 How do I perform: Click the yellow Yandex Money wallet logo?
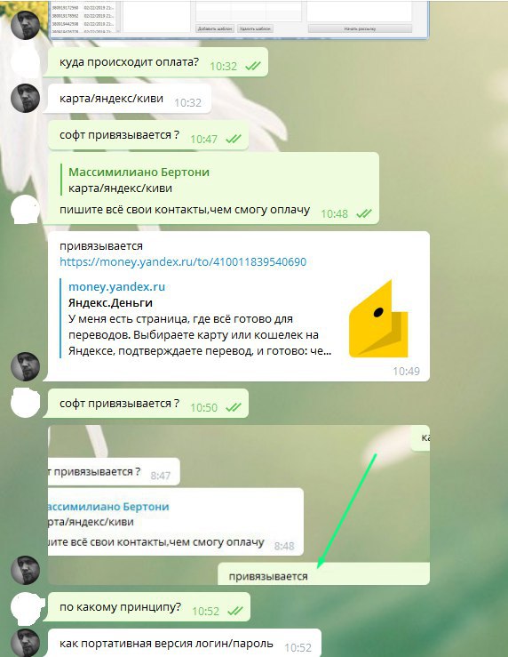coord(378,318)
